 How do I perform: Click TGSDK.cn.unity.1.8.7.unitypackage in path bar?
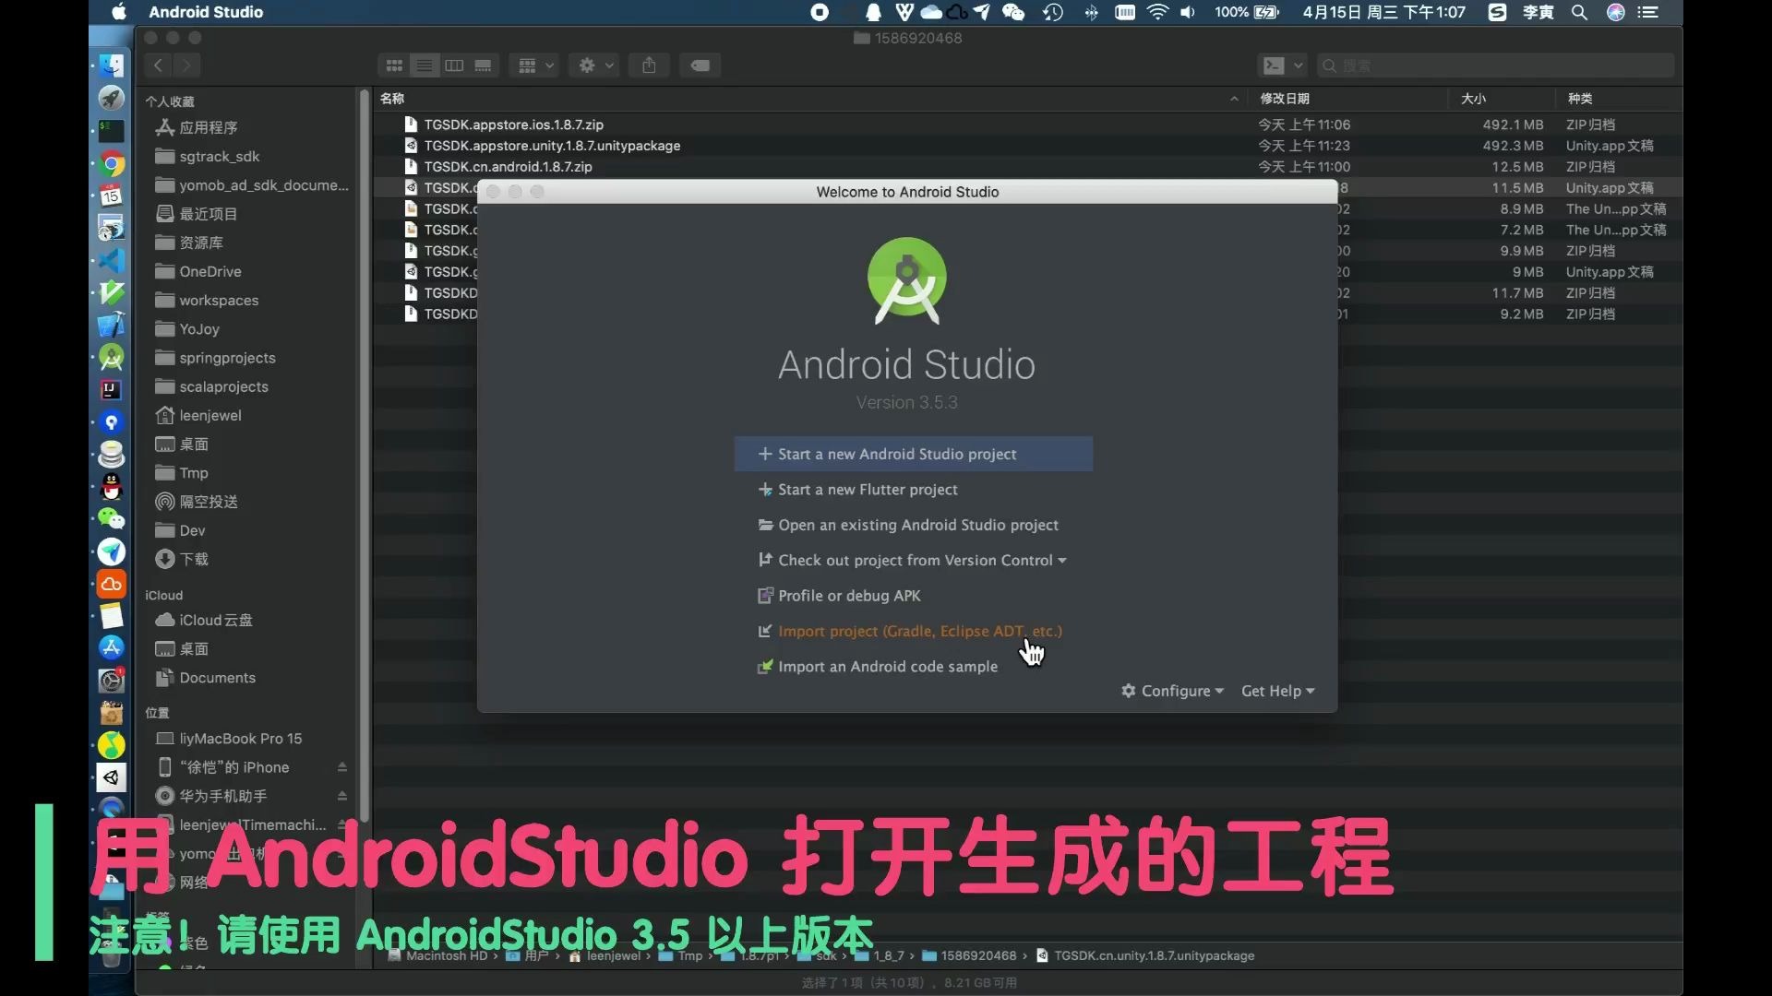coord(1145,956)
